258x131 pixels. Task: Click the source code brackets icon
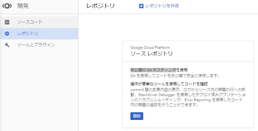click(7, 22)
